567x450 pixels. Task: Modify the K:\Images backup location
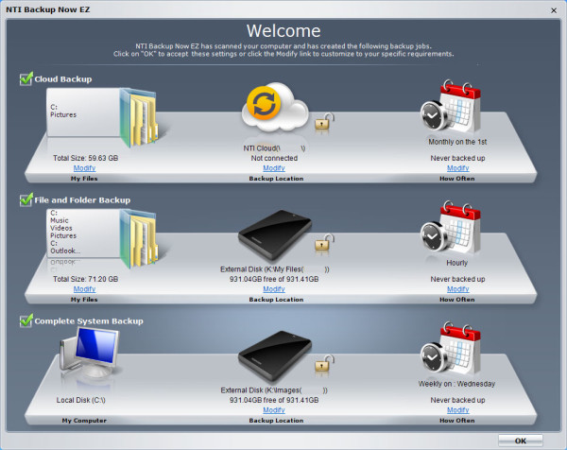click(x=274, y=410)
